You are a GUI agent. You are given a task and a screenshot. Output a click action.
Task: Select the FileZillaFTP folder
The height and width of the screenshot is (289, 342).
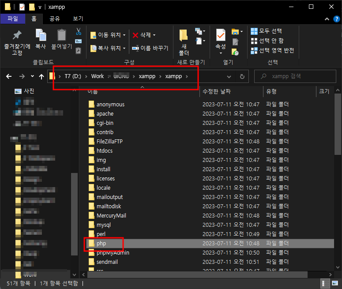tap(105, 141)
